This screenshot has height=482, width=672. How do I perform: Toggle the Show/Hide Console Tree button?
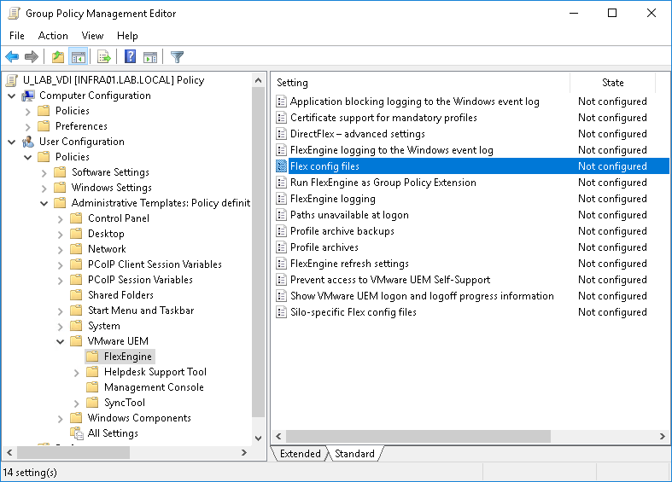(x=78, y=57)
